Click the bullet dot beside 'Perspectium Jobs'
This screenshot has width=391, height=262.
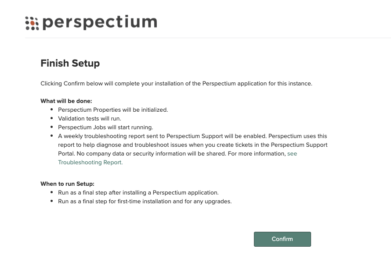pos(51,127)
